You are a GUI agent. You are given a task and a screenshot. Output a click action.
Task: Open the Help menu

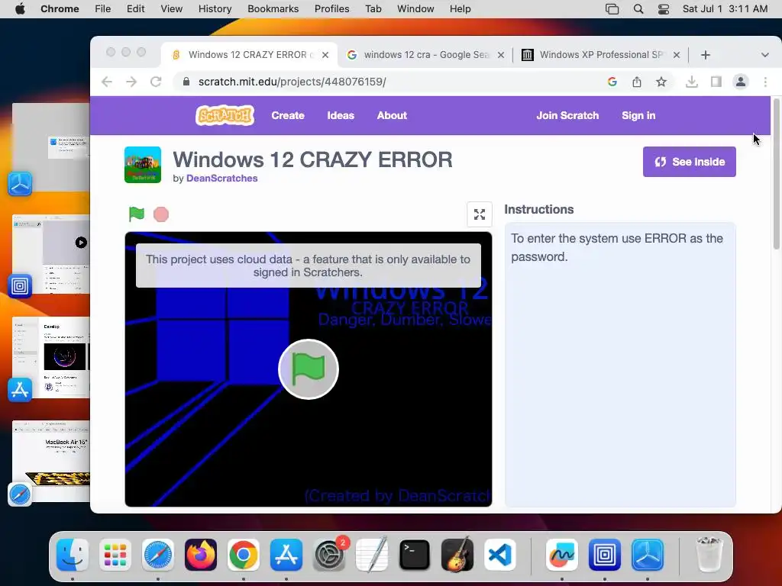coord(460,9)
